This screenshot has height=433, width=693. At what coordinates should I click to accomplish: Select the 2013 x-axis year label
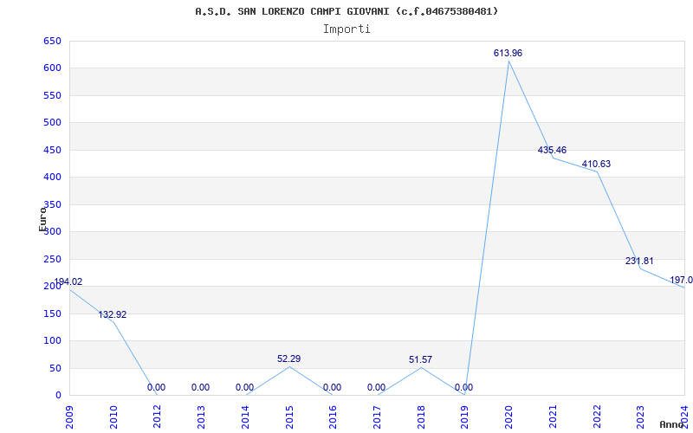[201, 417]
